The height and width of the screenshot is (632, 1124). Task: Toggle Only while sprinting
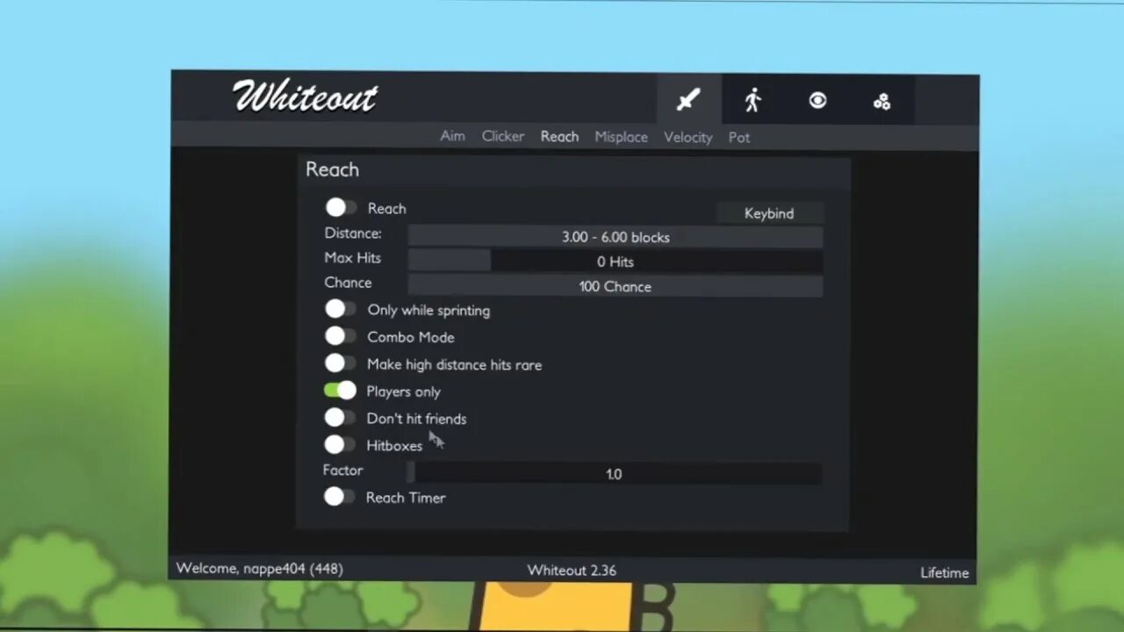[340, 309]
